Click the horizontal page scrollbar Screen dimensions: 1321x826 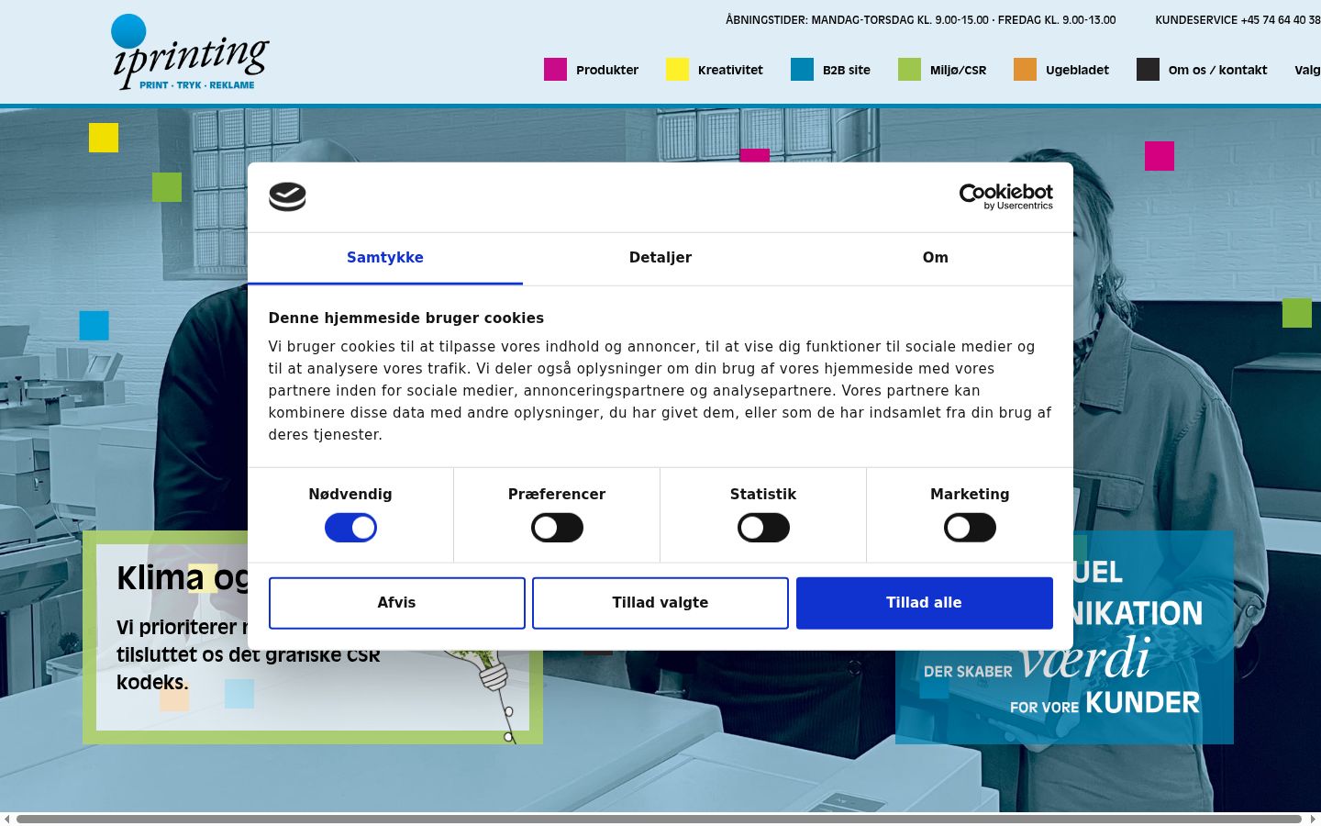click(x=659, y=819)
